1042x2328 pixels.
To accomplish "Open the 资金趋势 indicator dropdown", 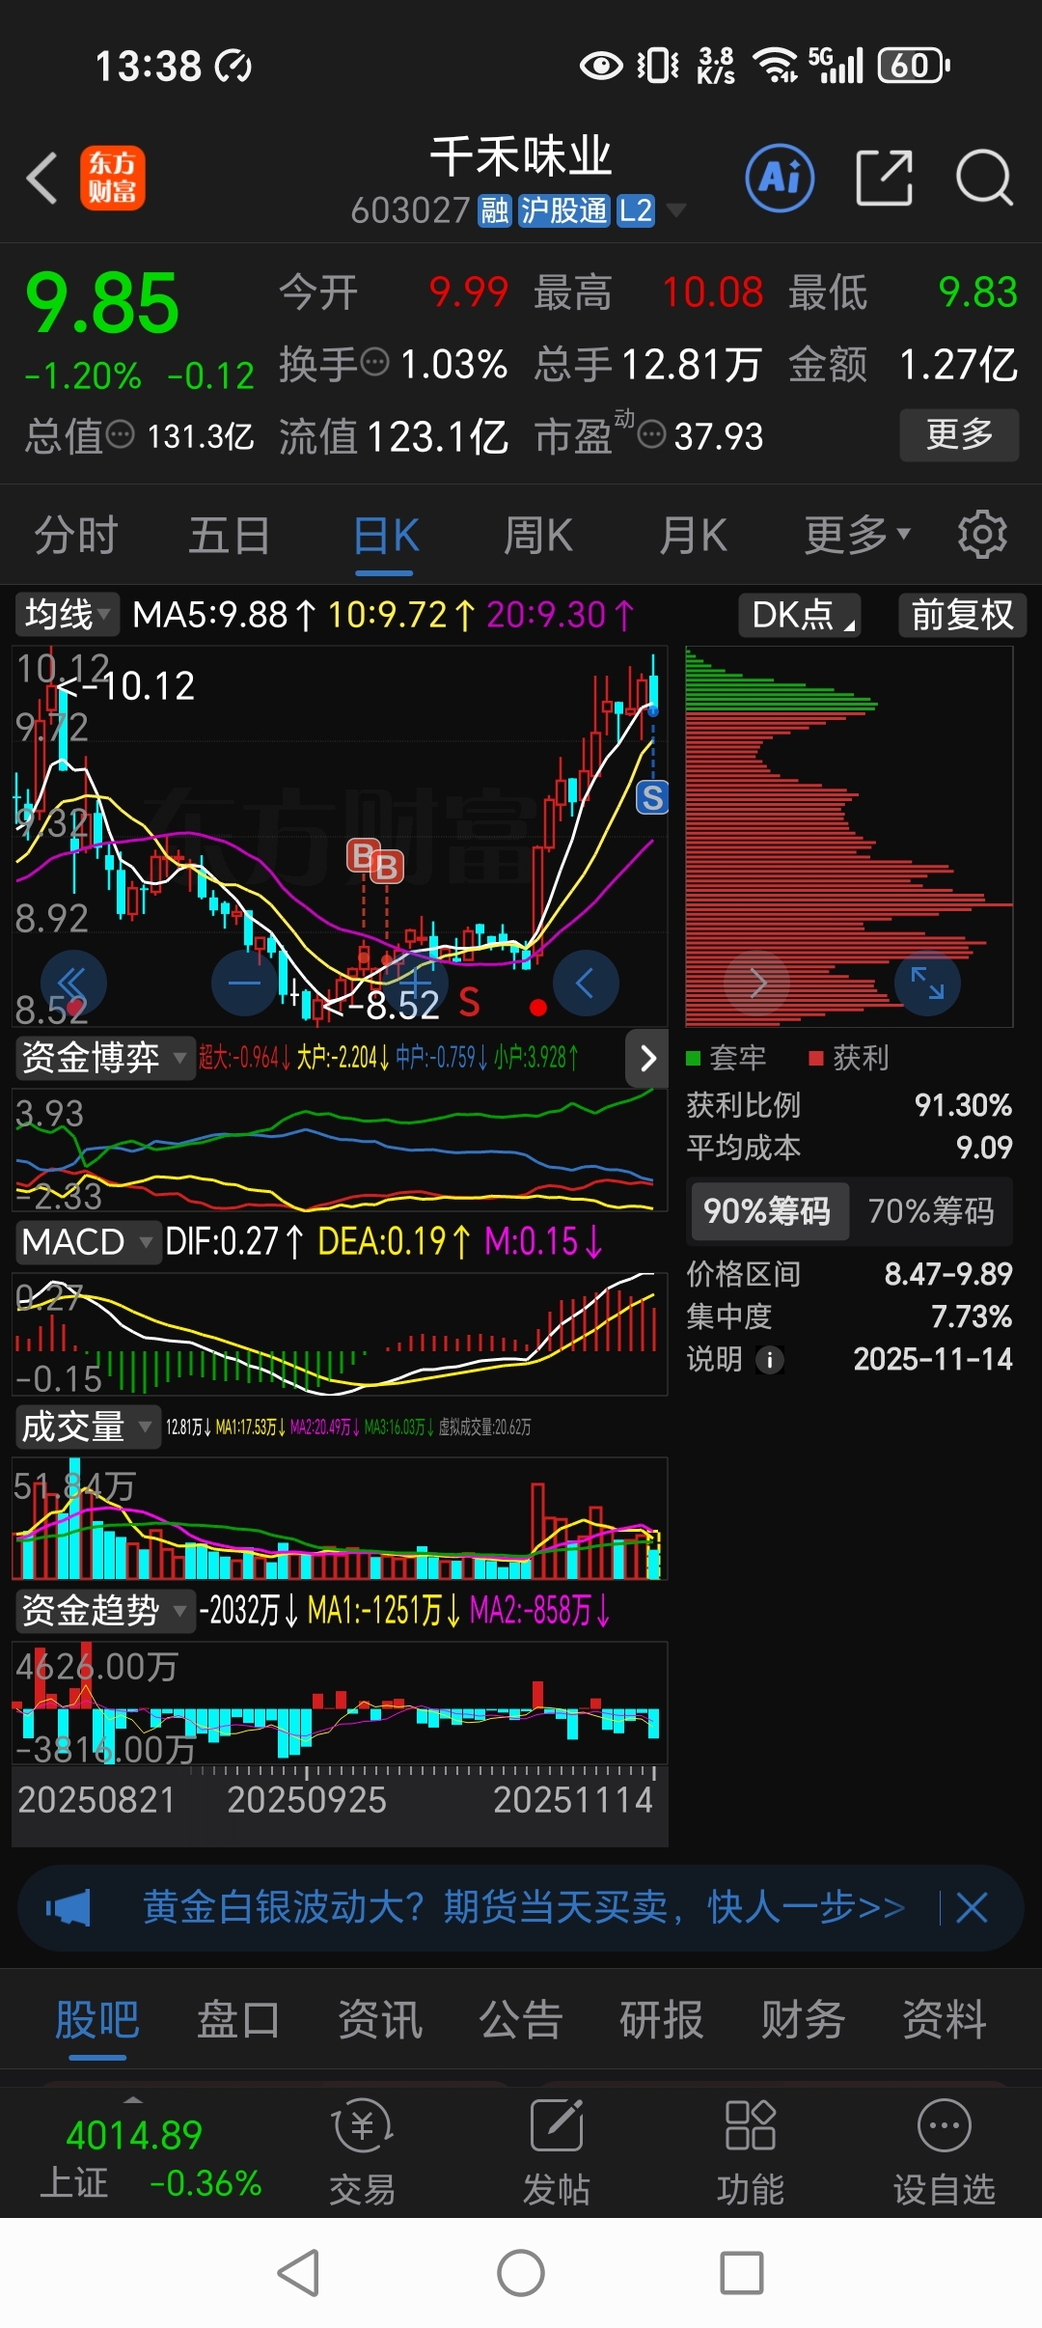I will point(104,1610).
